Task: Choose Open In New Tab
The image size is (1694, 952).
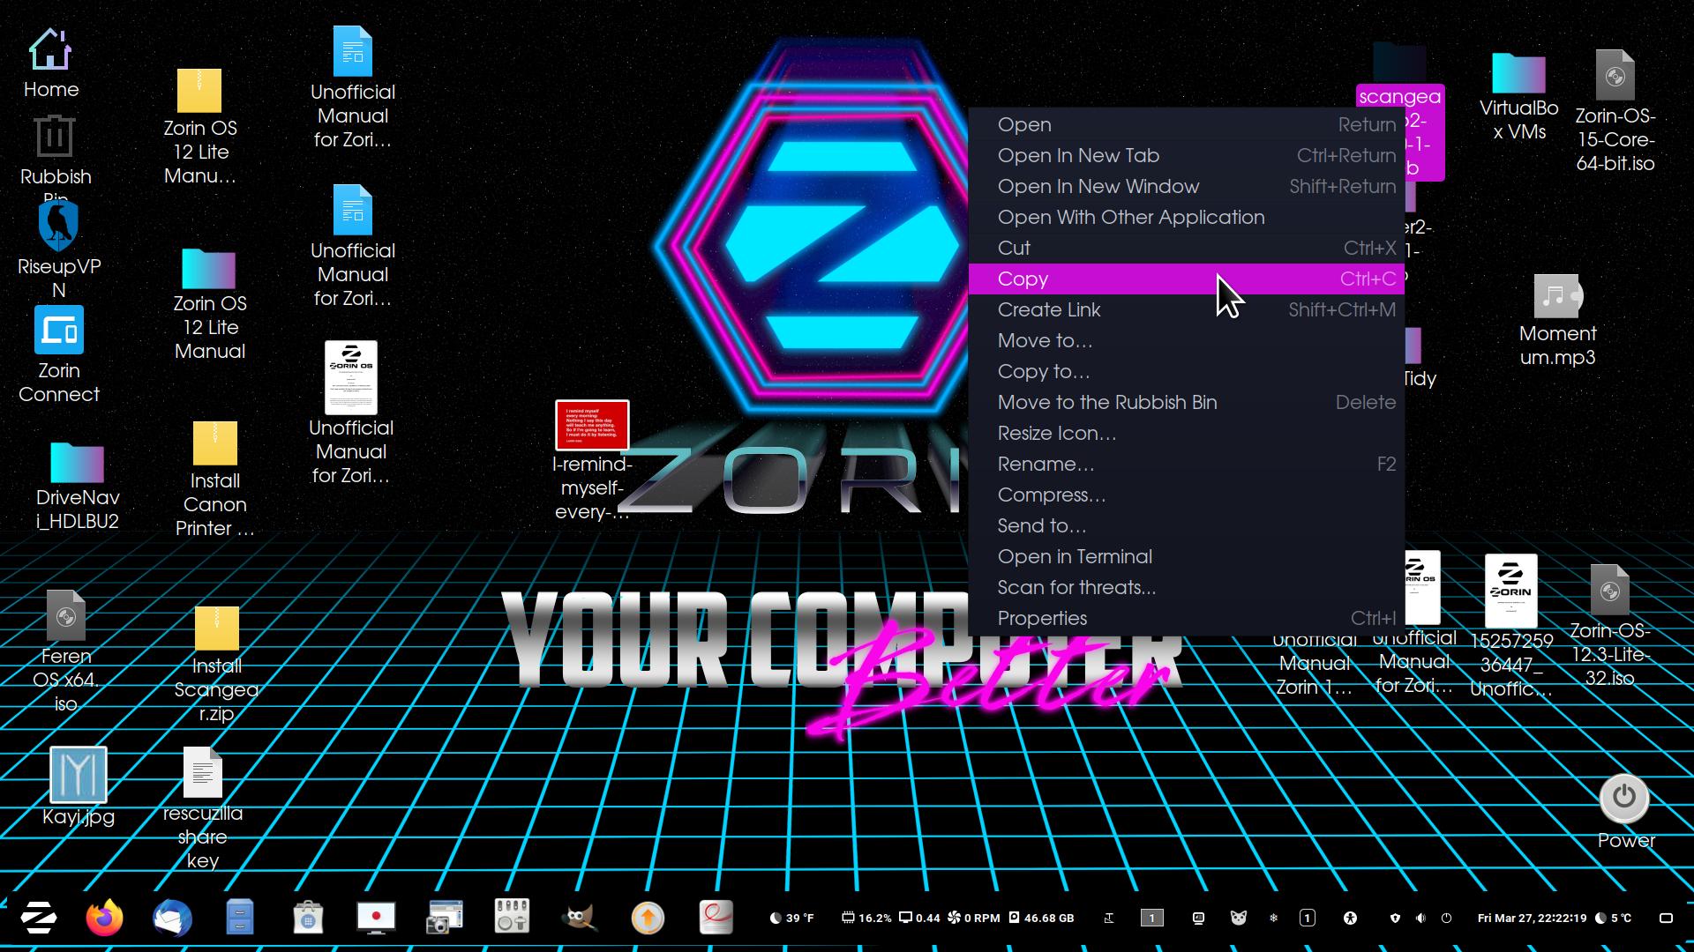Action: click(x=1078, y=155)
